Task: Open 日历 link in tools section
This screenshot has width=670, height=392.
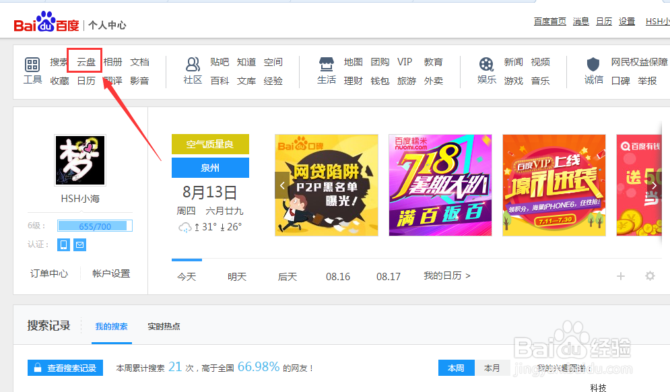Action: coord(86,81)
